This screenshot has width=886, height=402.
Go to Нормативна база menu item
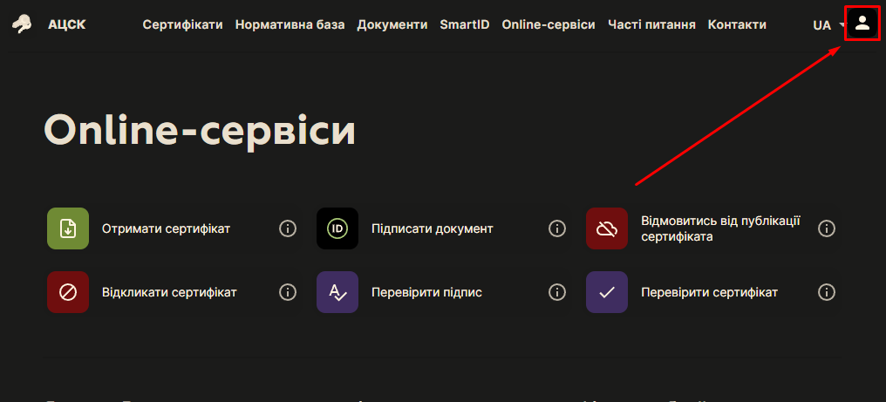pyautogui.click(x=290, y=24)
